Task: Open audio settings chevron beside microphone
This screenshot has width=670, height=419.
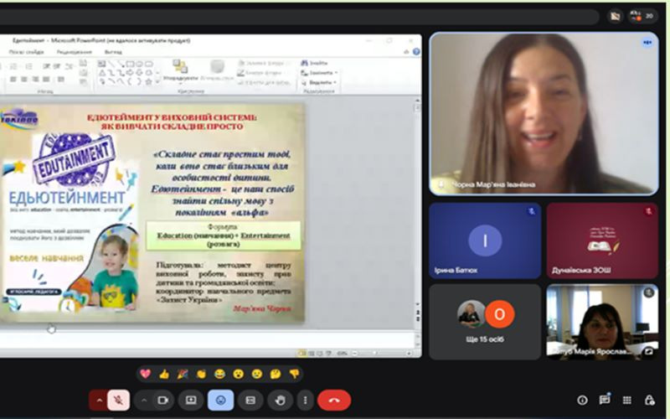Action: point(99,401)
